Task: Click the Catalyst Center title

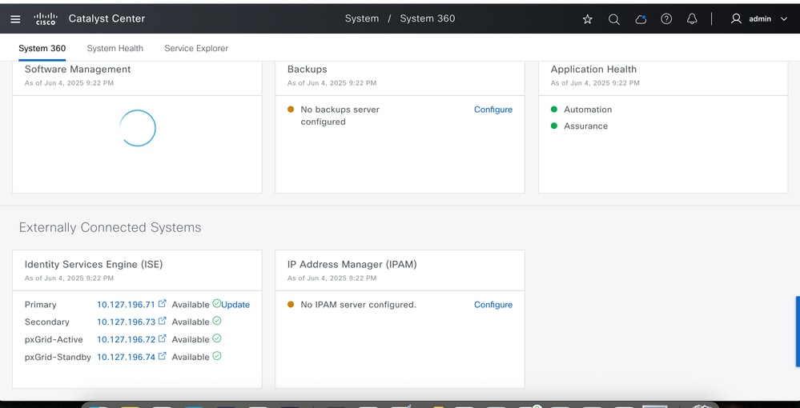Action: point(107,19)
